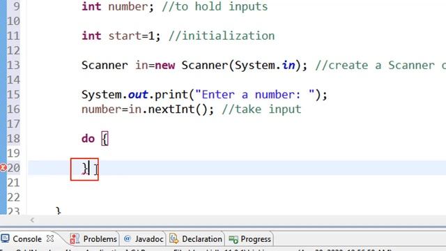The image size is (446, 251).
Task: Switch to the Javadoc tab
Action: [149, 239]
